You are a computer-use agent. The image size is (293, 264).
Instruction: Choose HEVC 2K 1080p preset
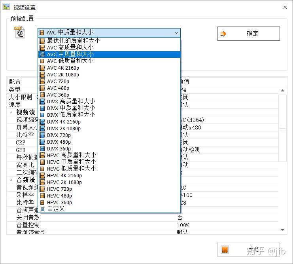click(x=109, y=182)
